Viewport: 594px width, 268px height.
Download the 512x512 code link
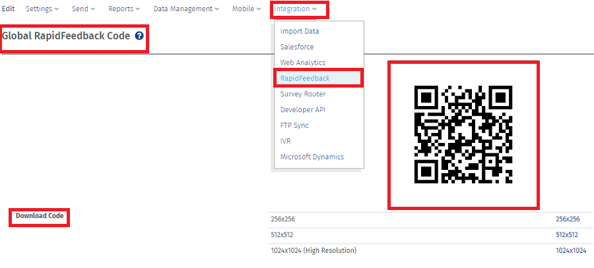coord(567,234)
